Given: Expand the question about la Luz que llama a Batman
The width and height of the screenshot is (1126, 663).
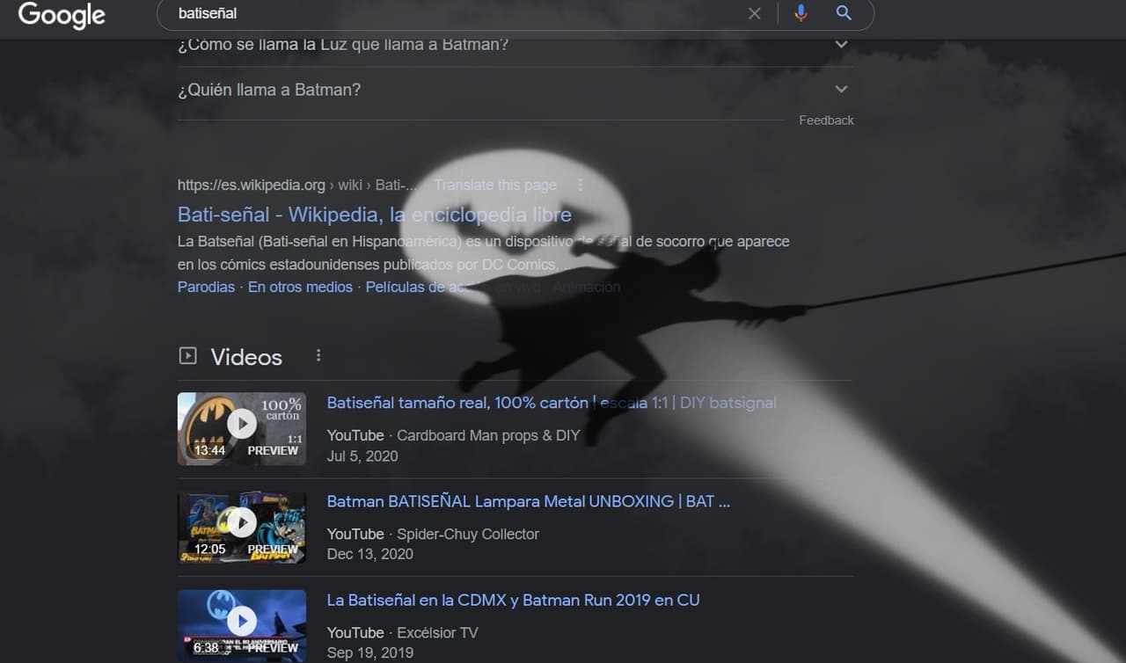Looking at the screenshot, I should [x=840, y=43].
